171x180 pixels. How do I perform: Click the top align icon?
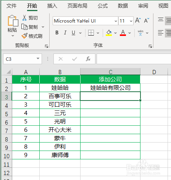[161, 19]
